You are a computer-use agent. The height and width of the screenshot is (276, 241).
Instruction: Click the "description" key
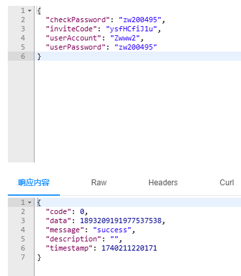pos(74,239)
